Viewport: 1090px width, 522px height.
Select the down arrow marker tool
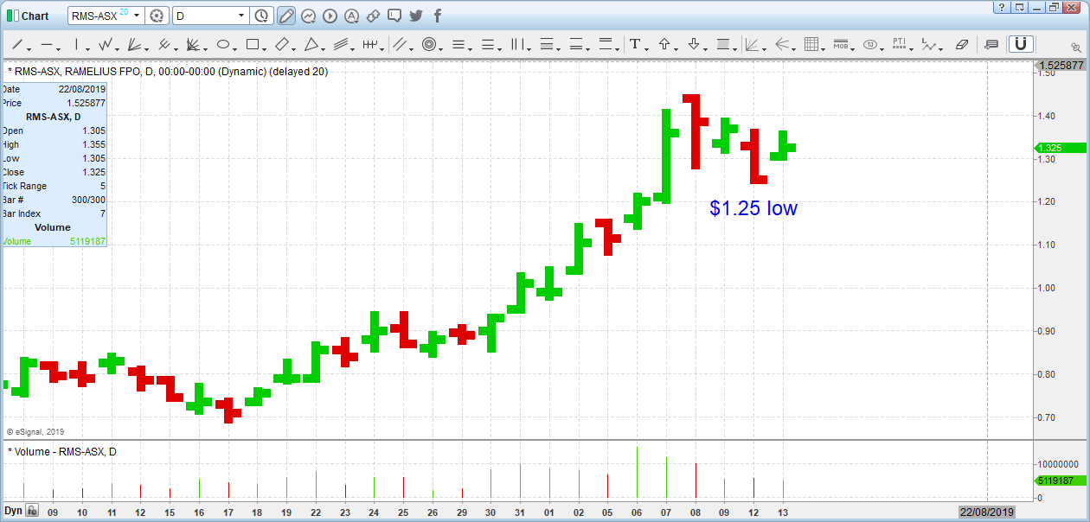694,44
